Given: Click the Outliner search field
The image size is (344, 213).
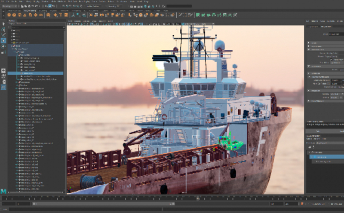Looking at the screenshot, I should point(37,27).
